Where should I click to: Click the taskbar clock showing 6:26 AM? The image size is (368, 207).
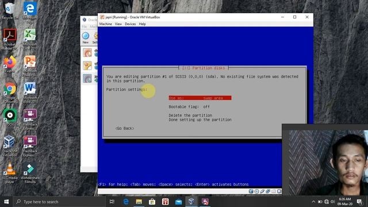point(345,202)
